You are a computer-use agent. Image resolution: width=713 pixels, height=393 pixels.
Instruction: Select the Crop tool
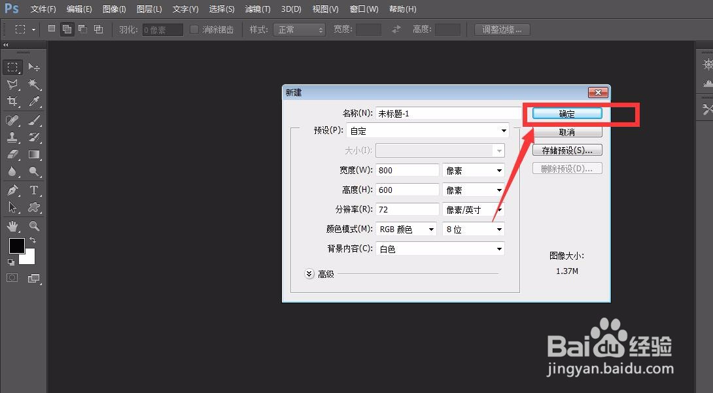tap(13, 102)
